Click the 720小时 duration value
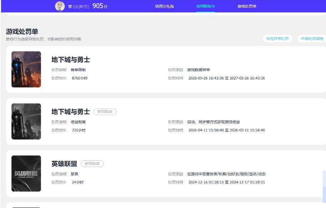Image resolution: width=326 pixels, height=208 pixels. 78,130
